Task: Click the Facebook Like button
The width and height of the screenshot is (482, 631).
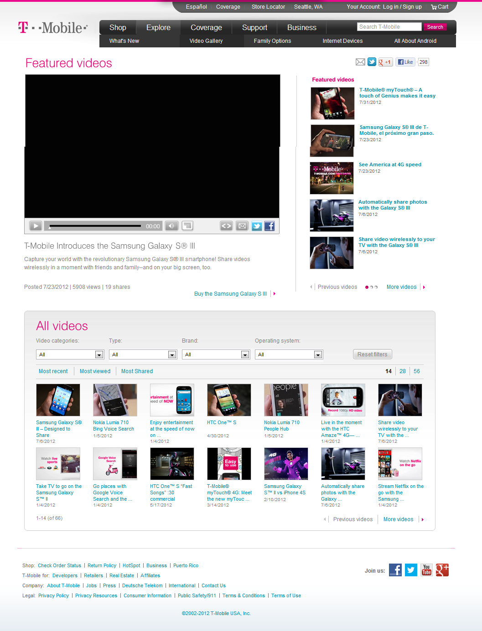Action: [405, 62]
